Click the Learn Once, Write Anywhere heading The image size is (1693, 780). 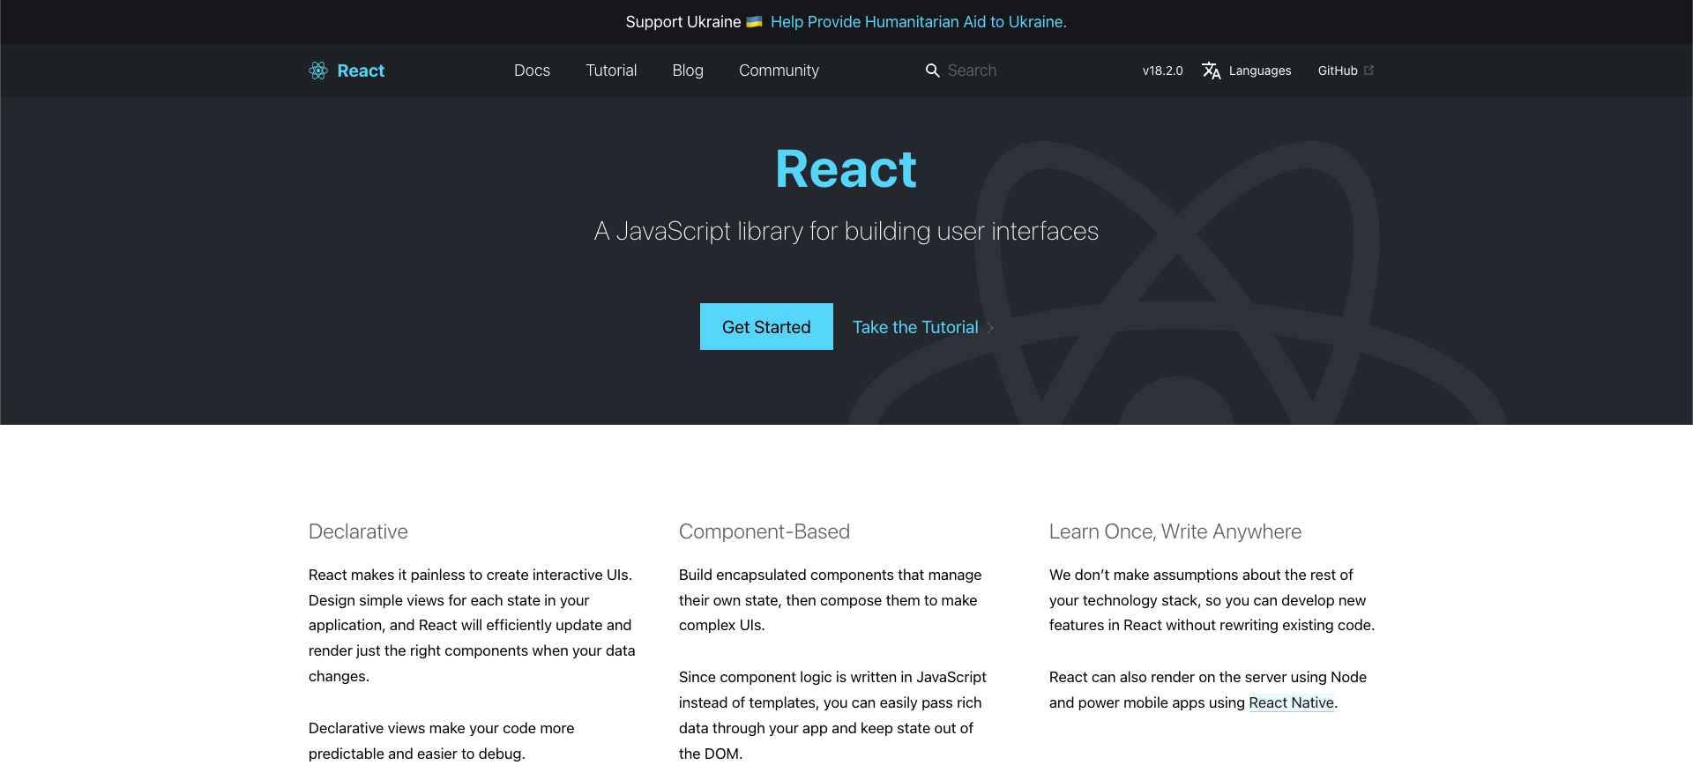1175,531
